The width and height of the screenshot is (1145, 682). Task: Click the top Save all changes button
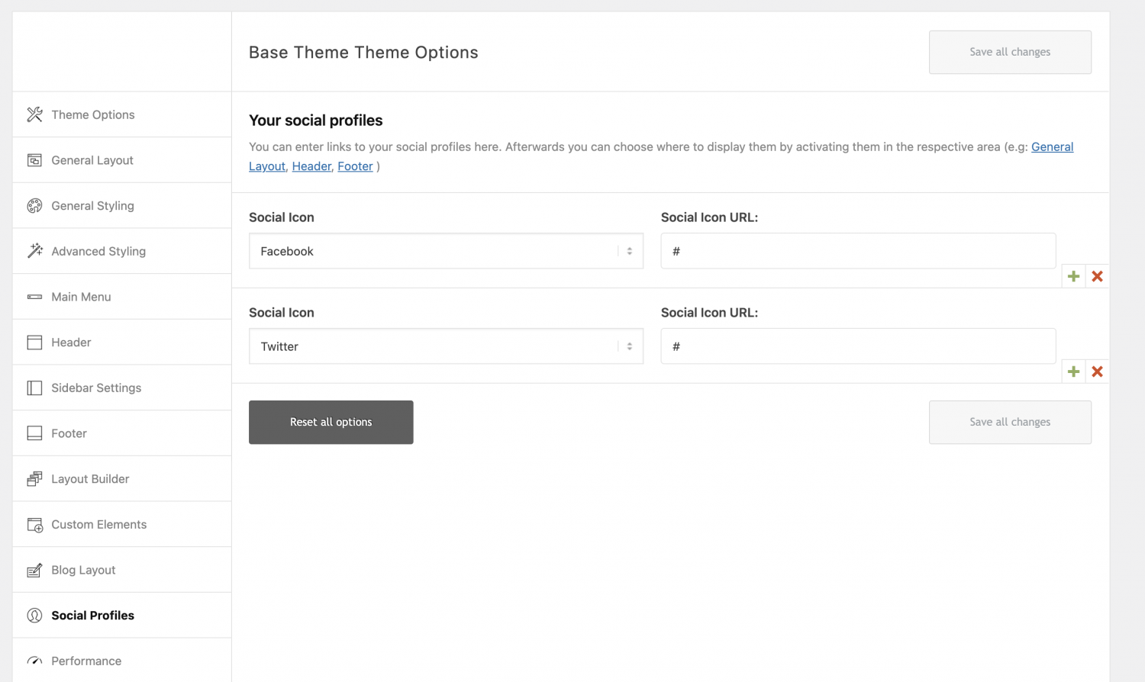[x=1009, y=52]
